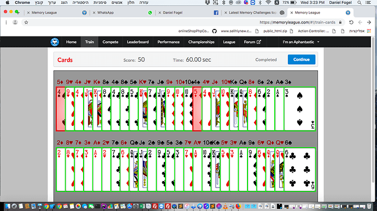Viewport: 377px width, 211px height.
Task: Click the GitHub bookmark icon
Action: point(214,31)
